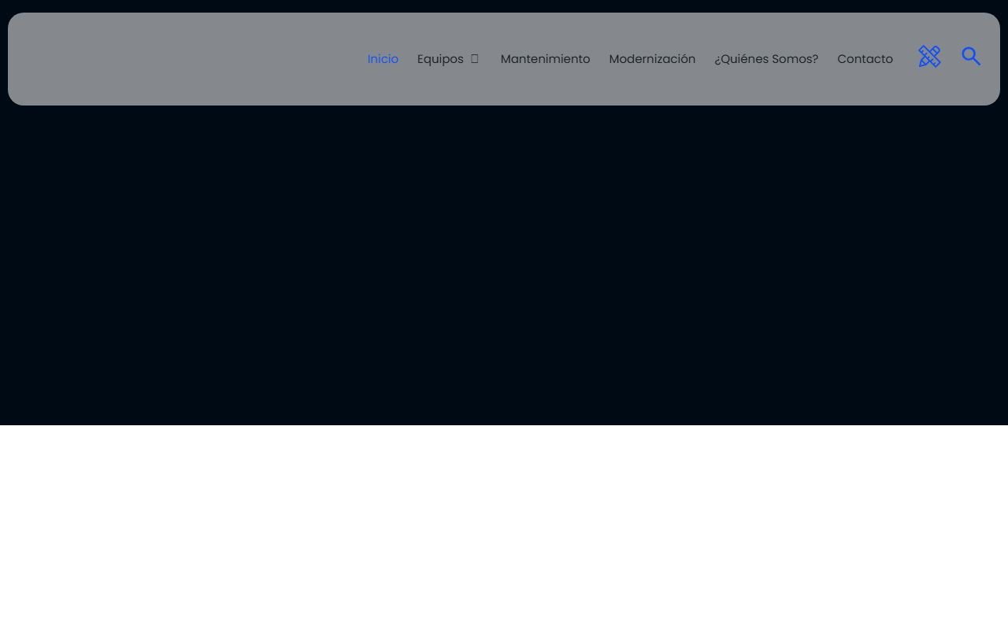Visit the ¿Quiénes Somos? section

tap(766, 59)
